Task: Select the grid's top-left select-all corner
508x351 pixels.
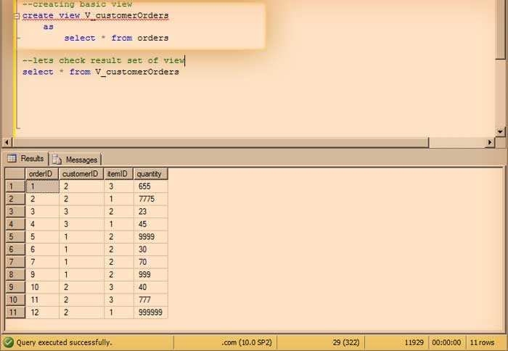Action: (x=15, y=174)
